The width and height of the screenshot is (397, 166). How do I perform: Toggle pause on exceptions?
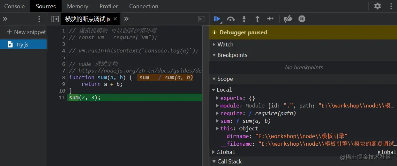302,19
